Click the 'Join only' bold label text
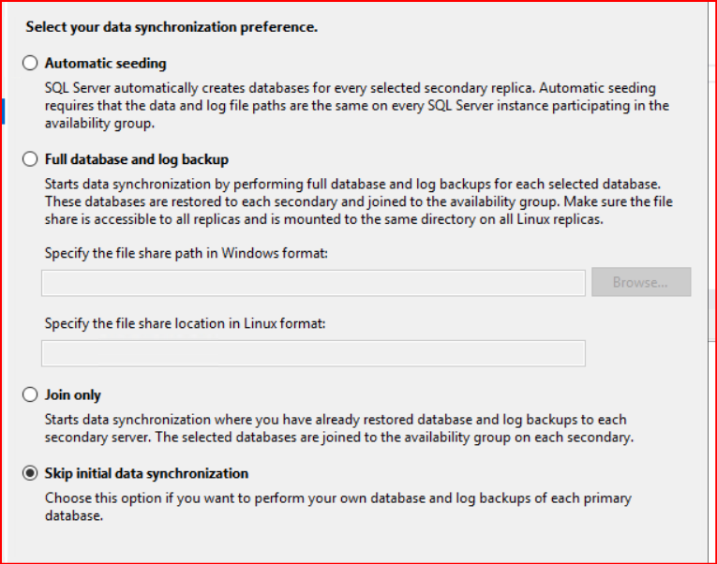The width and height of the screenshot is (717, 564). 73,395
